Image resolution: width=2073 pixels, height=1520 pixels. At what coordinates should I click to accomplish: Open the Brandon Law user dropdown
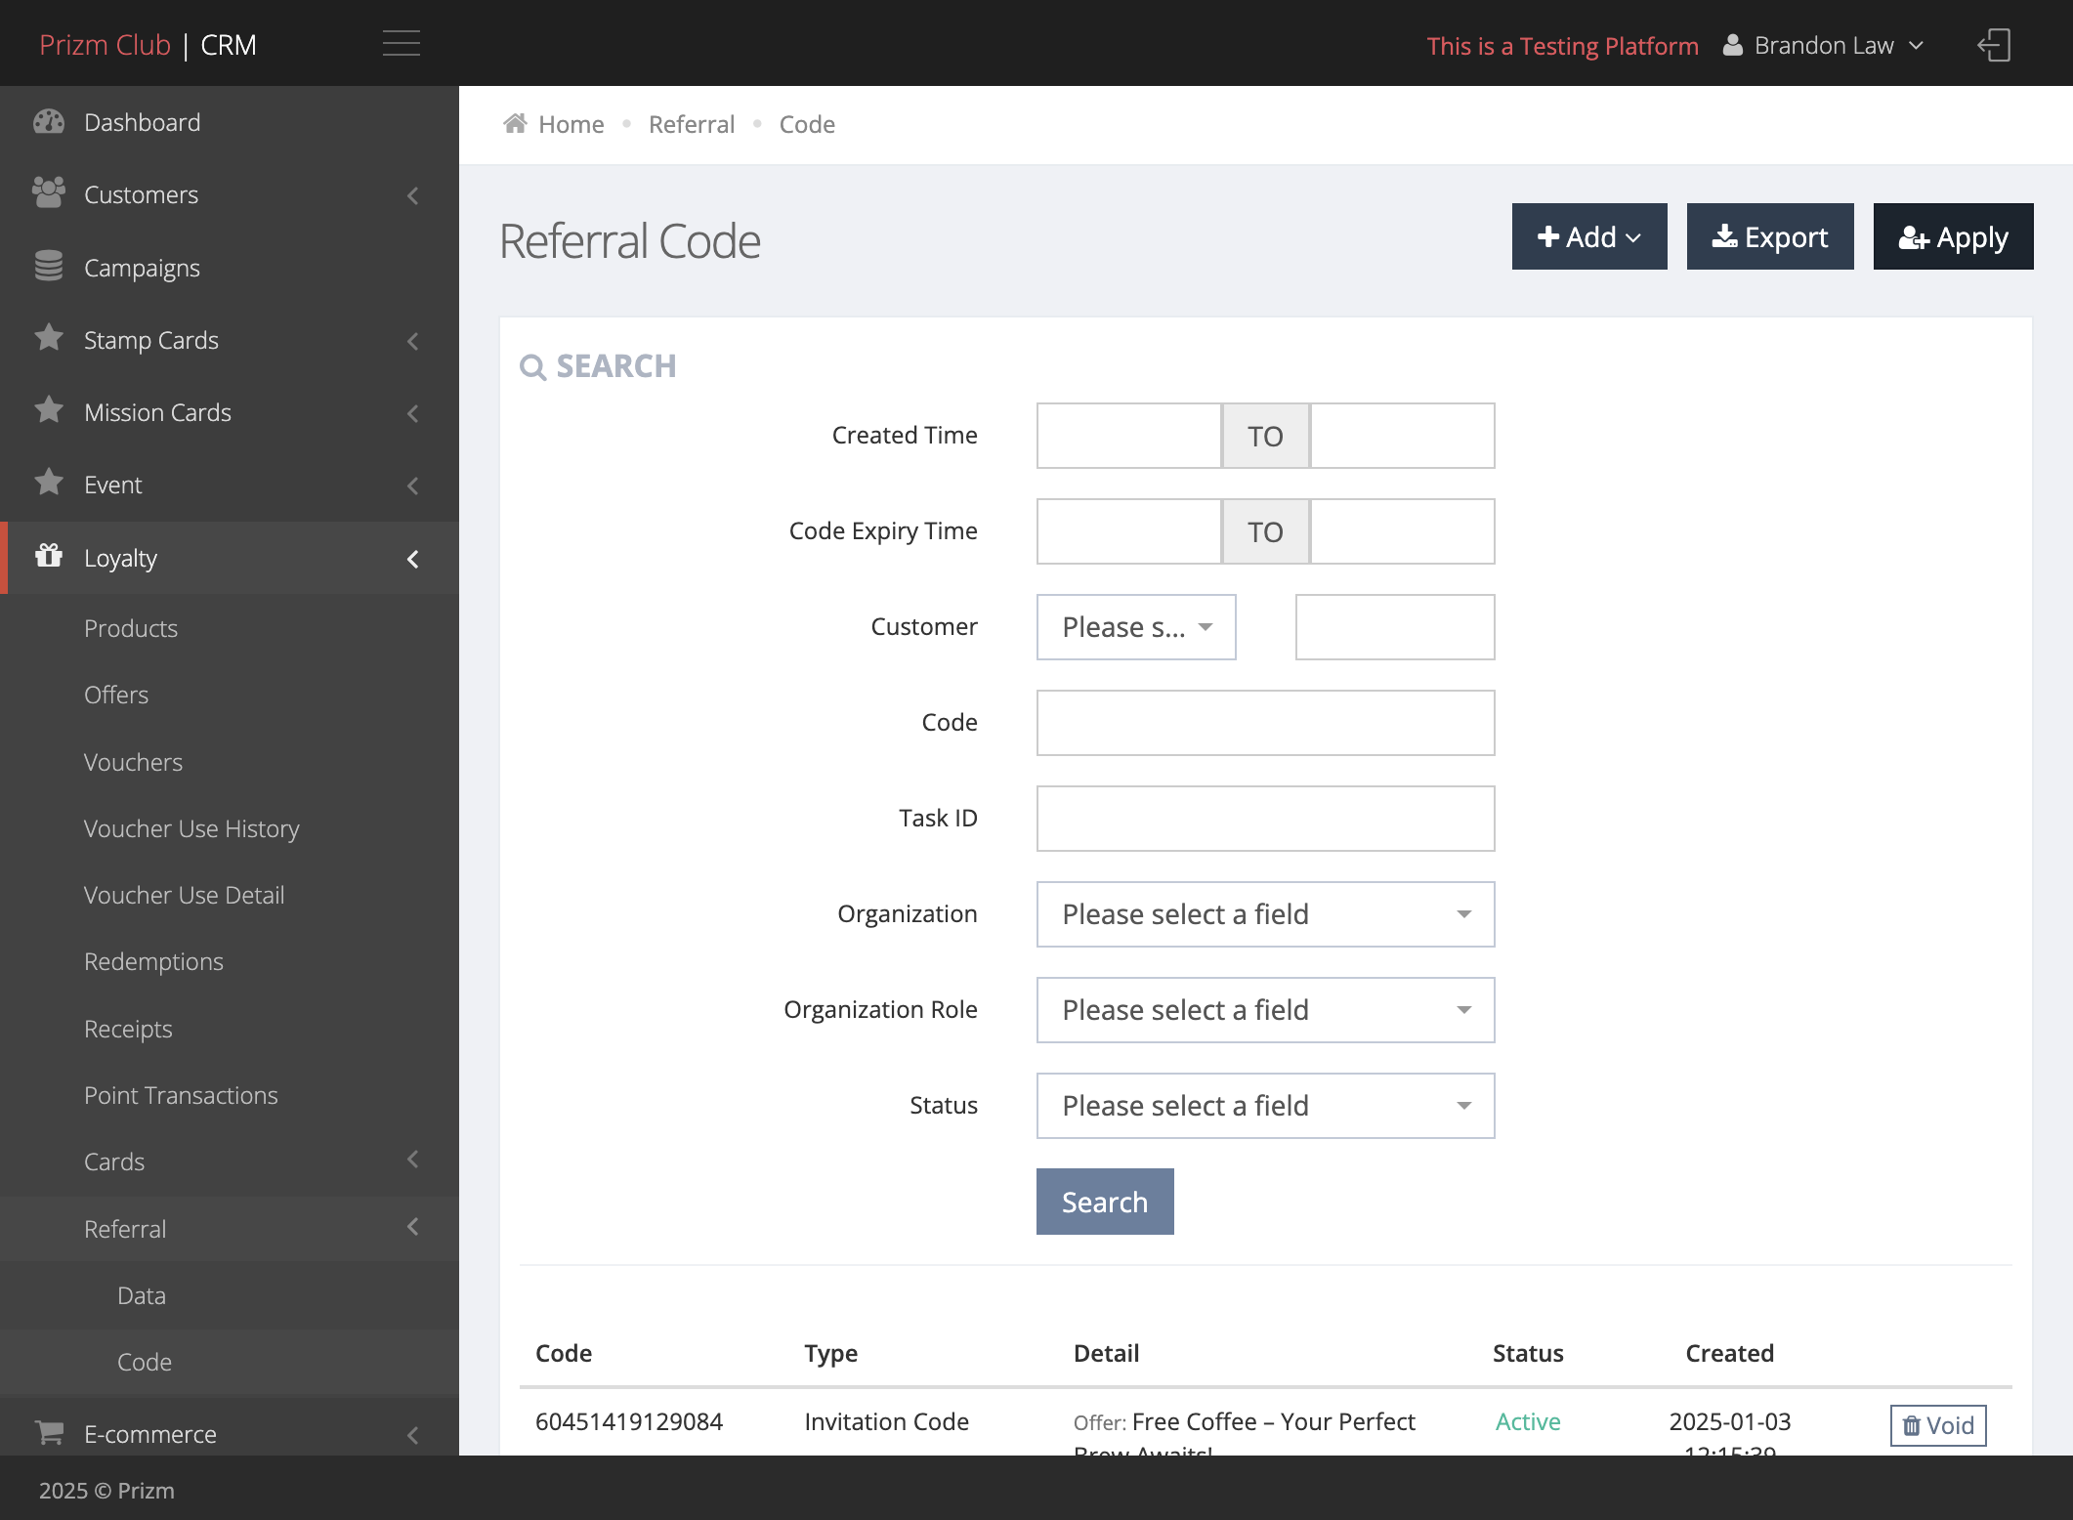coord(1824,45)
